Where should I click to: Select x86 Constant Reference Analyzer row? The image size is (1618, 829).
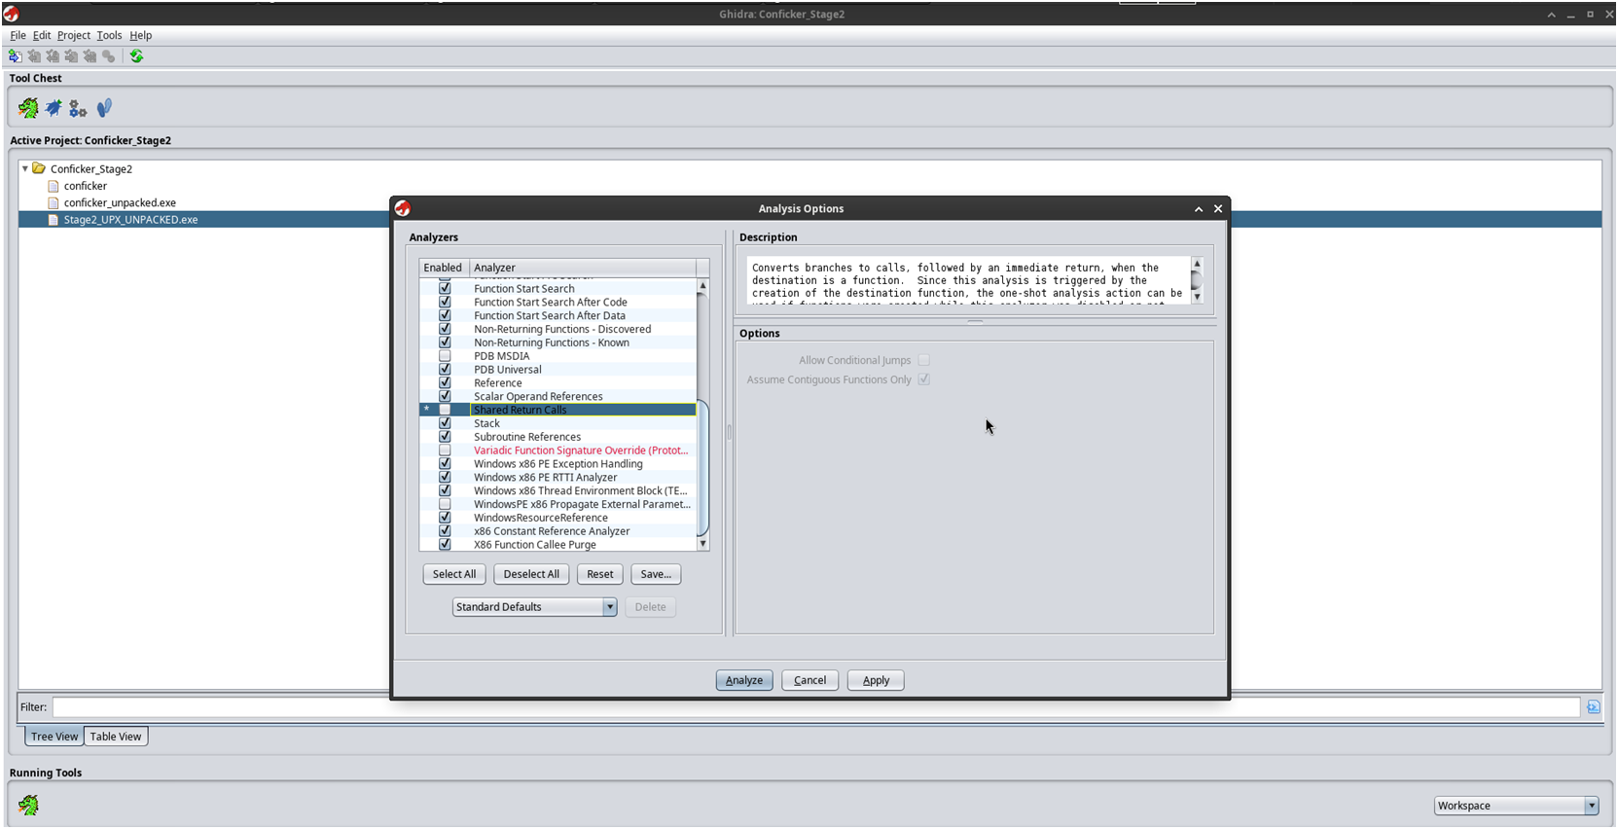[x=558, y=531]
